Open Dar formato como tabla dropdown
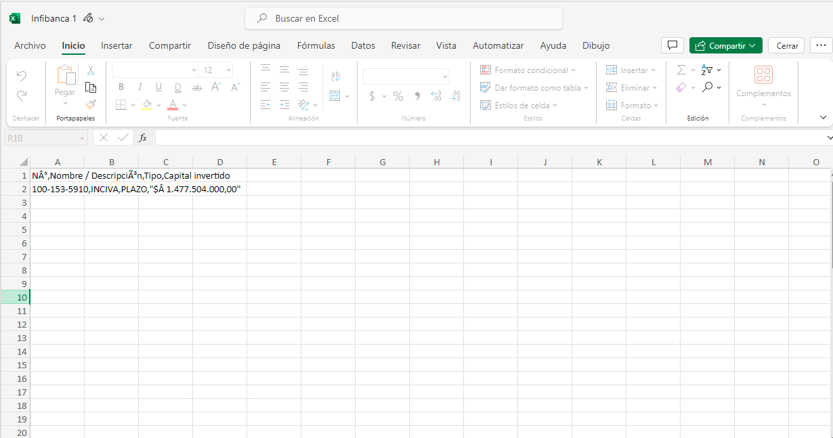Viewport: 833px width, 438px height. pos(534,88)
